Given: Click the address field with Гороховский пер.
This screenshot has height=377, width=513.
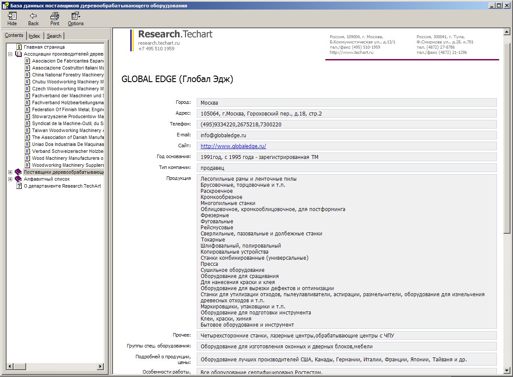Looking at the screenshot, I should pos(347,113).
